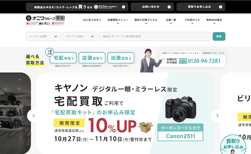Click the お問い合わせ top button
The width and height of the screenshot is (251, 154).
click(x=152, y=7)
